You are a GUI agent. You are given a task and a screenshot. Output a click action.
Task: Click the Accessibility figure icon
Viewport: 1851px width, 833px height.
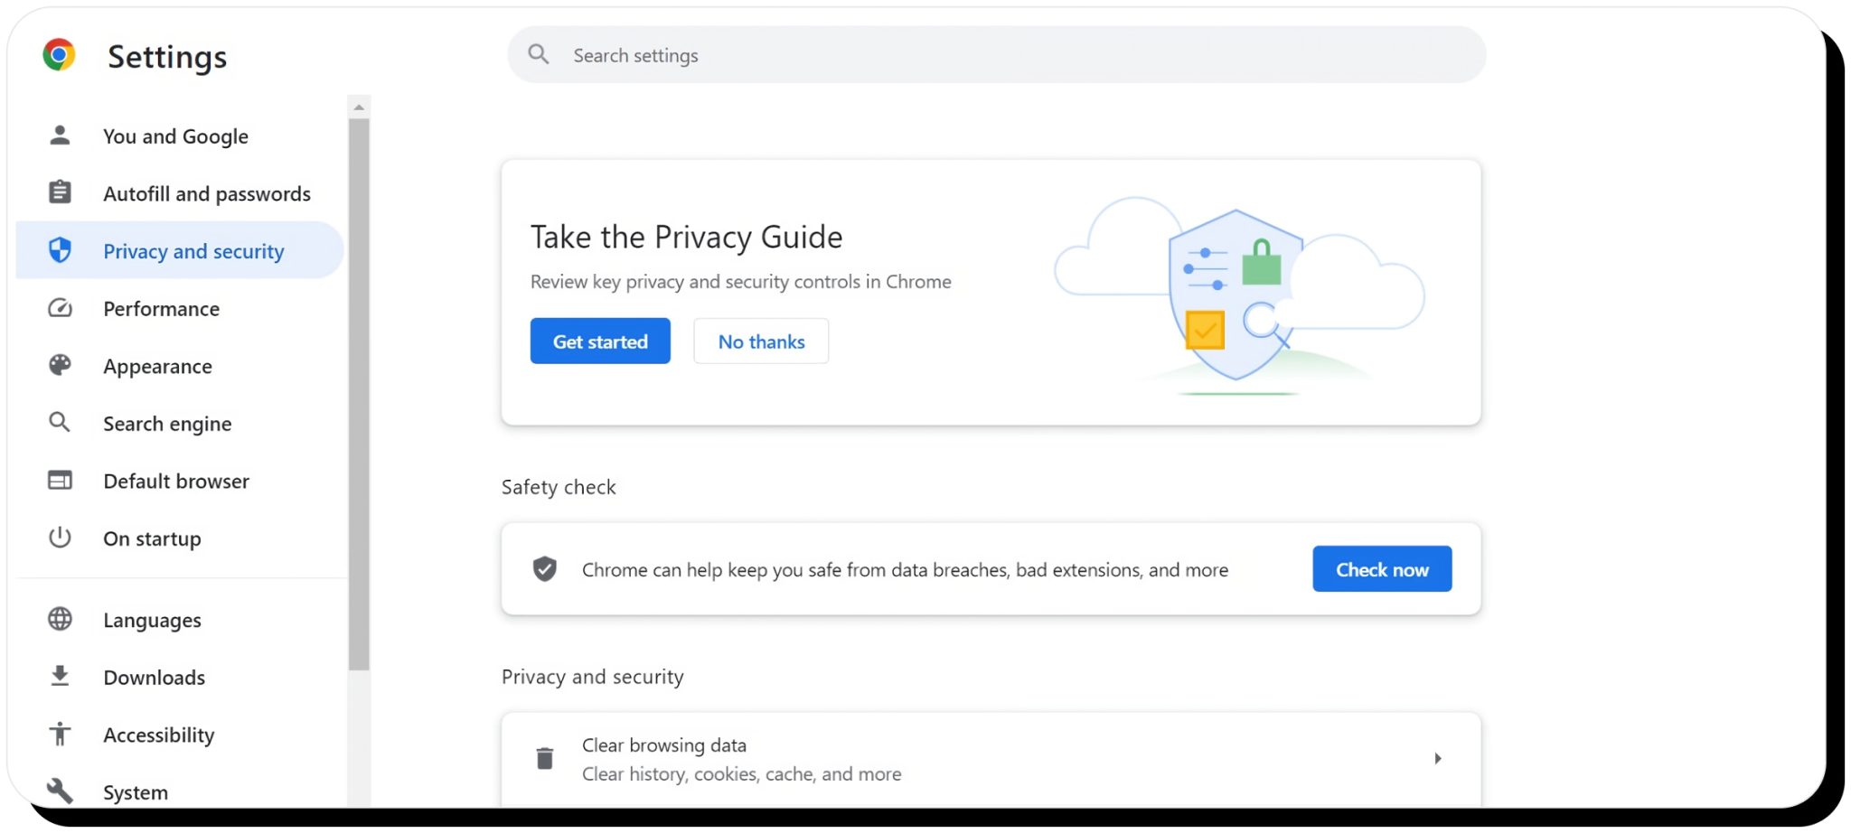59,735
